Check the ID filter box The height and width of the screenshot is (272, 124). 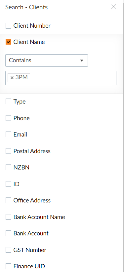point(8,184)
